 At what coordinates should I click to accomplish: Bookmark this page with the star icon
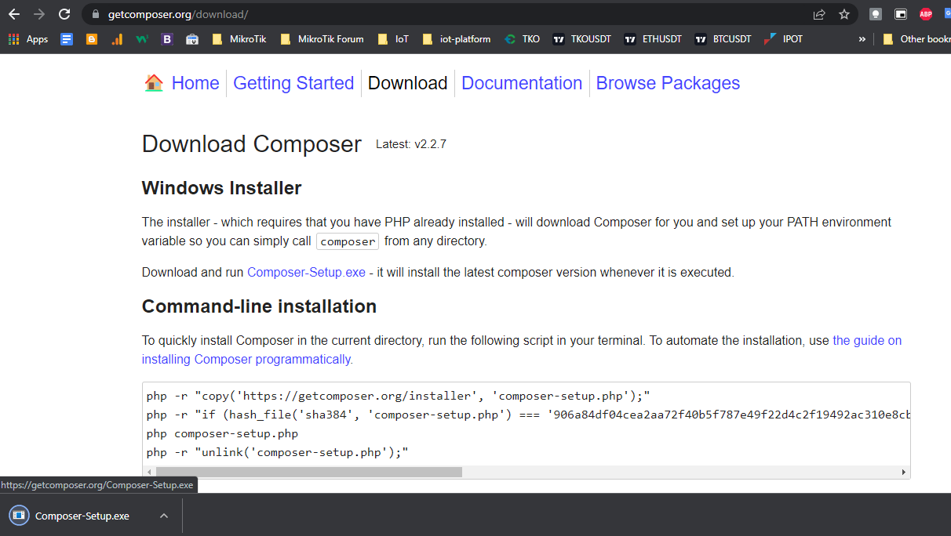pyautogui.click(x=844, y=13)
